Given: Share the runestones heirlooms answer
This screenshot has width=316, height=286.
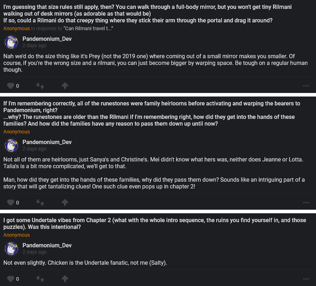Looking at the screenshot, I should click(65, 202).
